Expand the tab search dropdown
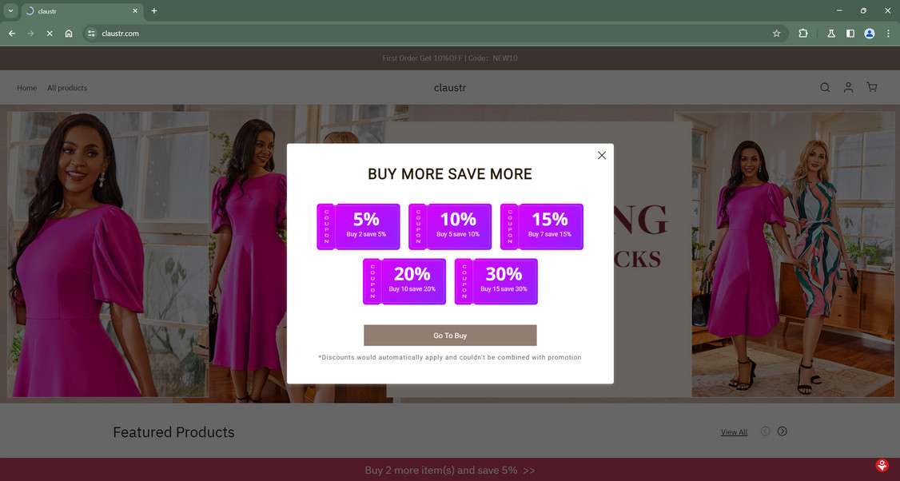The image size is (900, 481). tap(10, 11)
